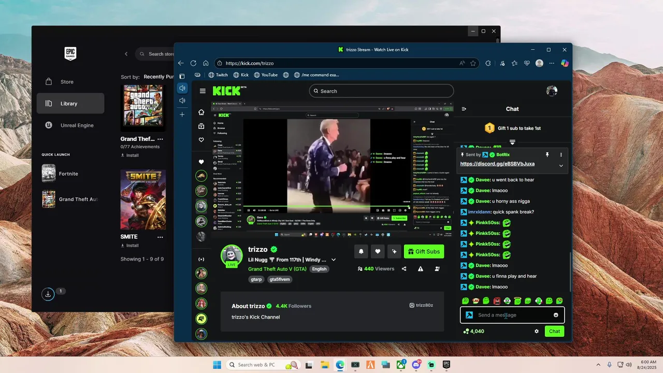
Task: Expand the gift leaderboard arrow under the Gift banner
Action: click(x=512, y=142)
